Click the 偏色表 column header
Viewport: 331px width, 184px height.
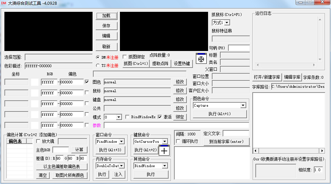17,141
